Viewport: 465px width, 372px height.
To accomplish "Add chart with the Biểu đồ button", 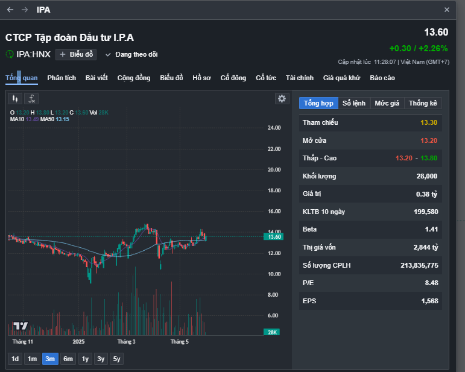I will click(76, 54).
